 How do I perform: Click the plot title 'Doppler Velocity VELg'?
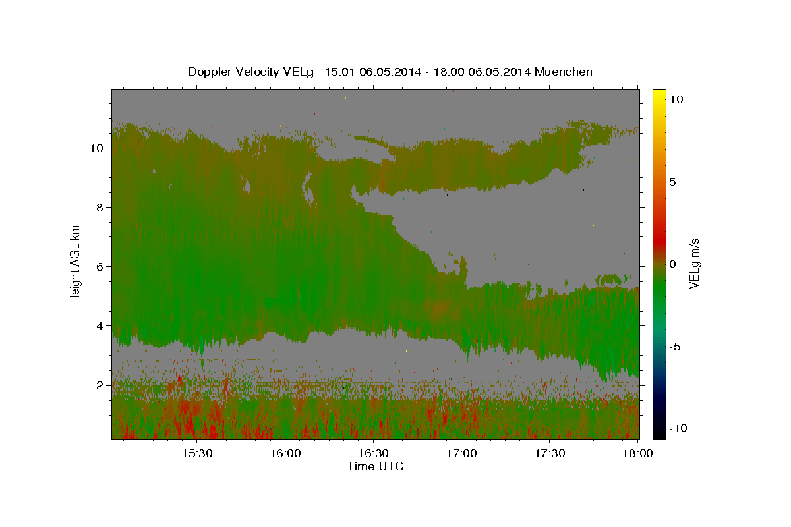[x=252, y=72]
